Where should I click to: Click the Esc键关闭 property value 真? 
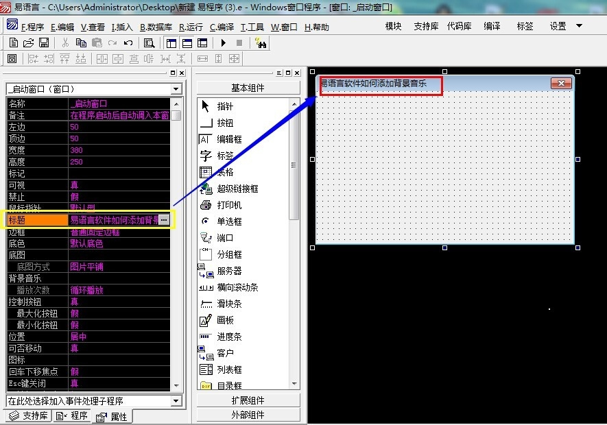click(x=74, y=383)
